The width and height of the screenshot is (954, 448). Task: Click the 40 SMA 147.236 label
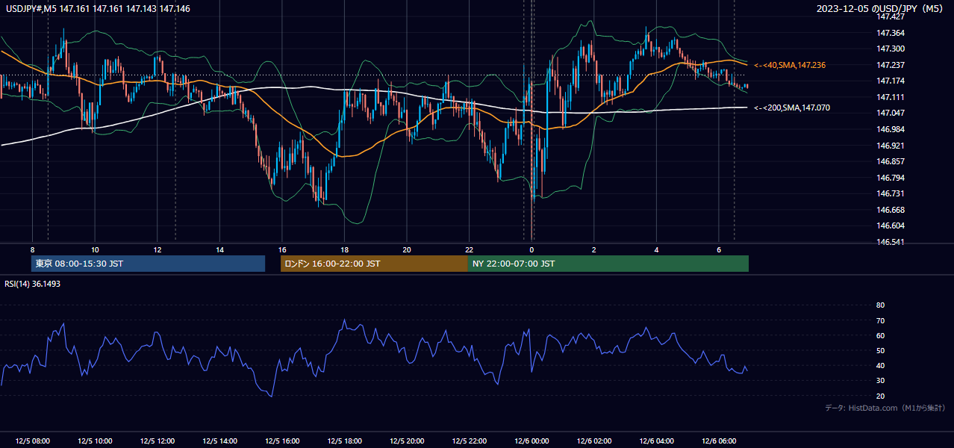pyautogui.click(x=790, y=66)
